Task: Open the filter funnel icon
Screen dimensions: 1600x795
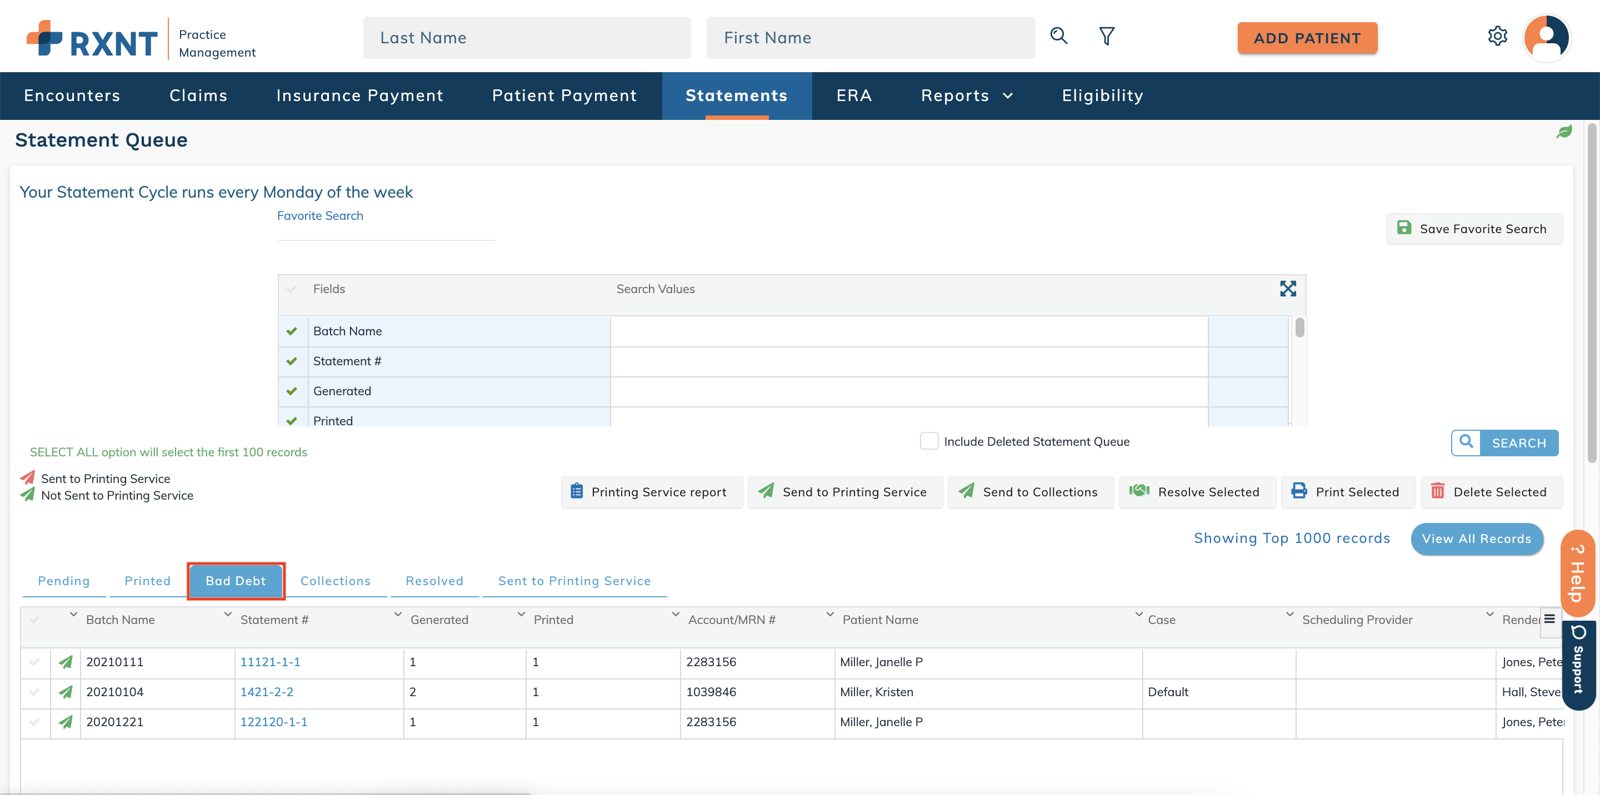Action: [1106, 36]
